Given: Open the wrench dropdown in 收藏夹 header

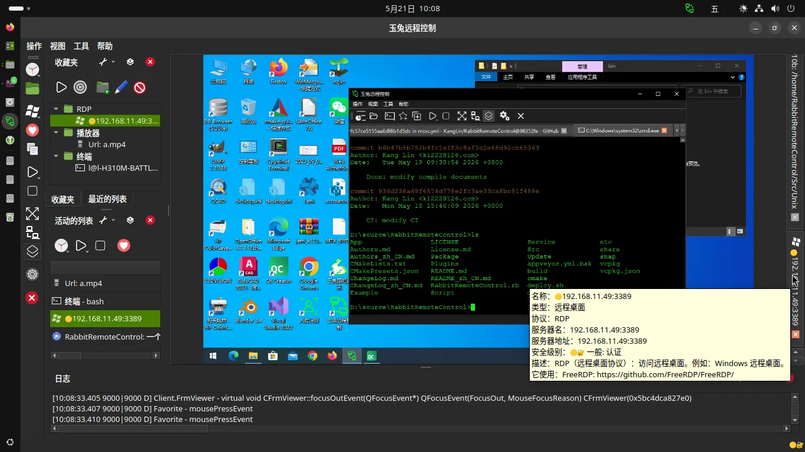Looking at the screenshot, I should [106, 62].
